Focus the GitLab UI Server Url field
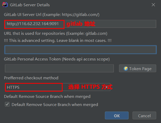The image size is (161, 123). [x=80, y=24]
